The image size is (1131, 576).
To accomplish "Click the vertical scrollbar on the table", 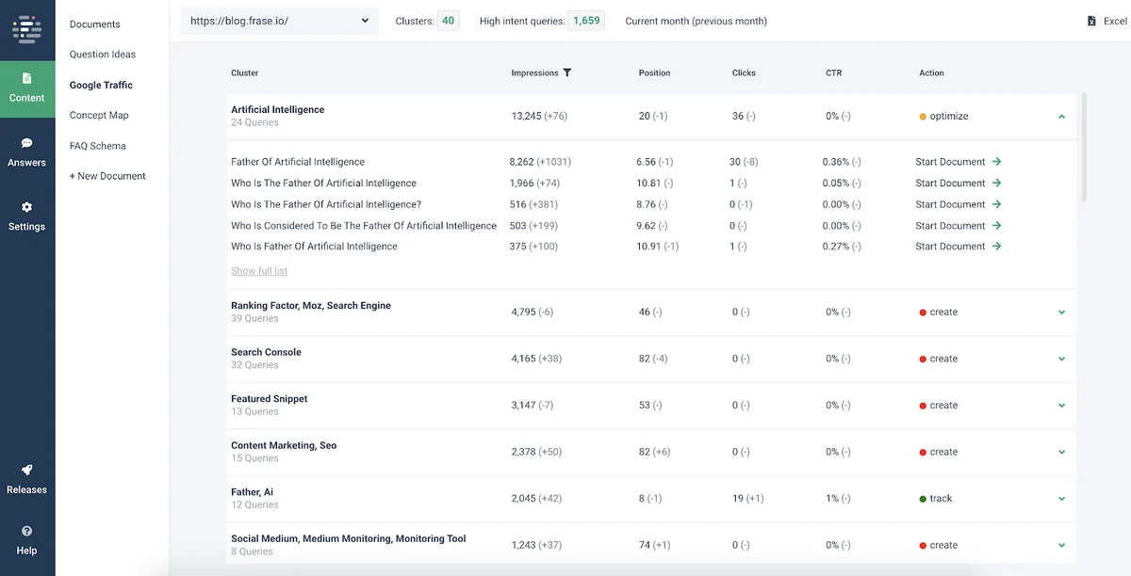I will (1084, 146).
